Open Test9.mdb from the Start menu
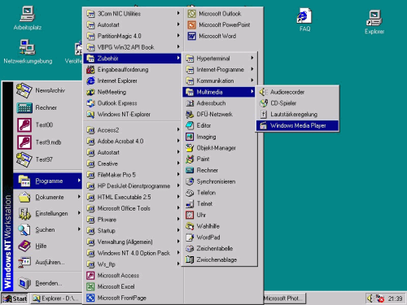 [x=47, y=142]
